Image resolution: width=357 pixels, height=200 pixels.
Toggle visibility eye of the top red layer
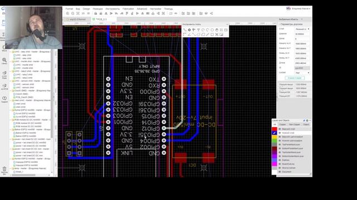tap(280, 129)
